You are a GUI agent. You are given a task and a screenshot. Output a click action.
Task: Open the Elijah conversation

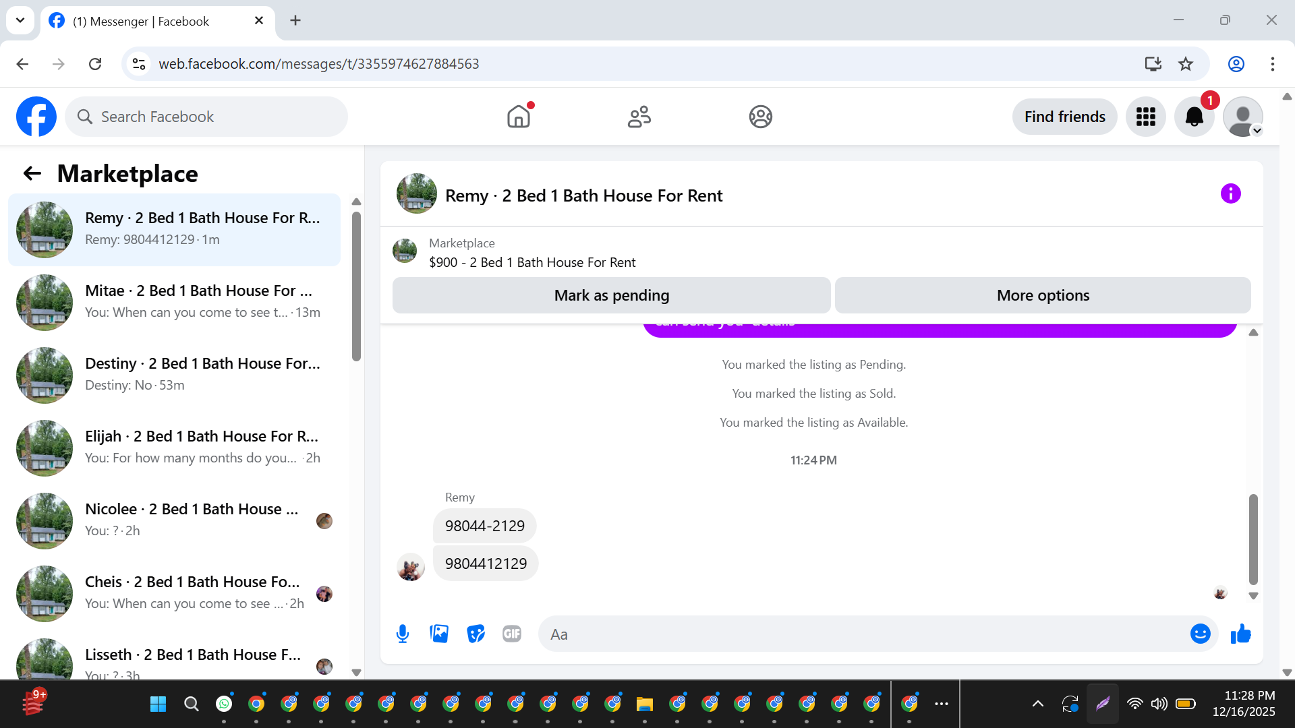(x=174, y=448)
